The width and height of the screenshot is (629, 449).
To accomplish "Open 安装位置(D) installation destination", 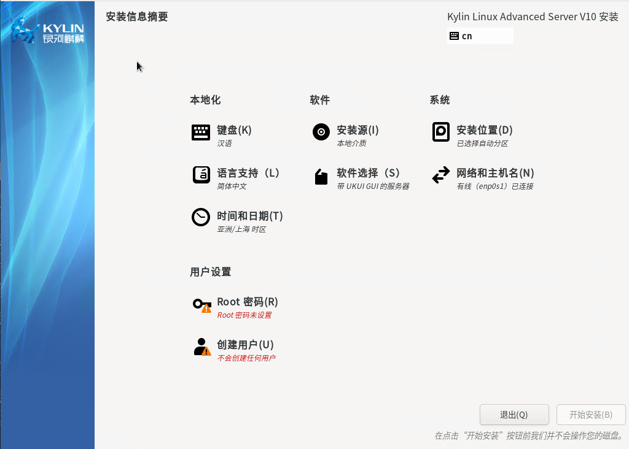I will [484, 130].
